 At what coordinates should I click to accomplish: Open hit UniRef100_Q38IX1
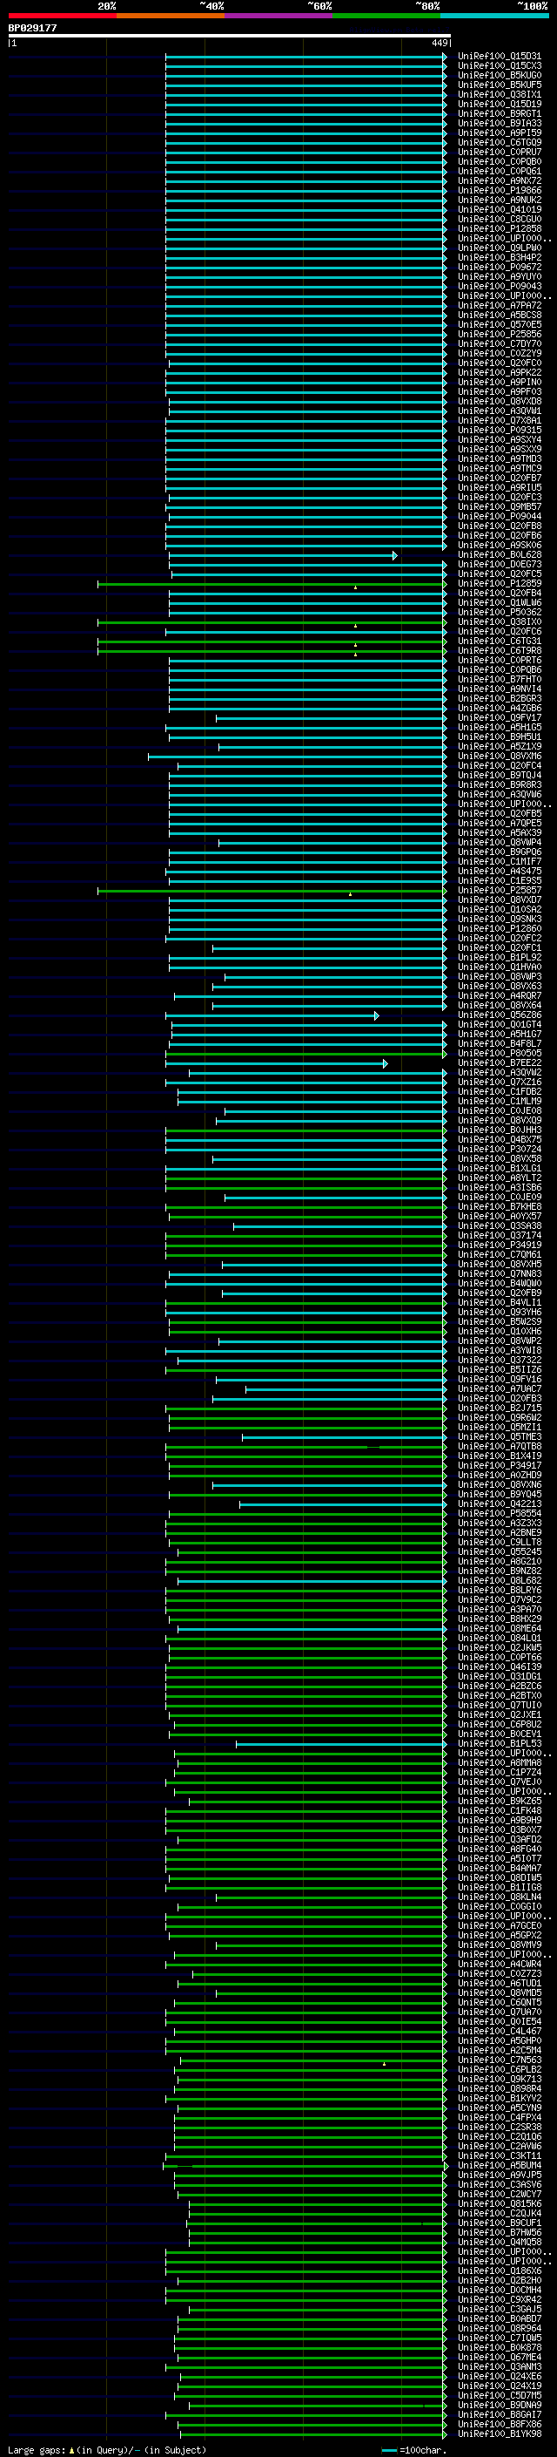(x=500, y=94)
